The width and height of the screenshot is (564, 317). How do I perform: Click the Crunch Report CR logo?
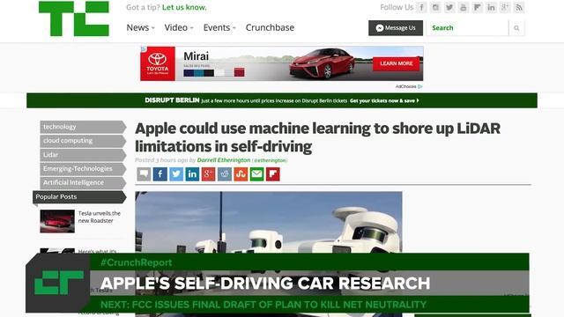tap(59, 283)
